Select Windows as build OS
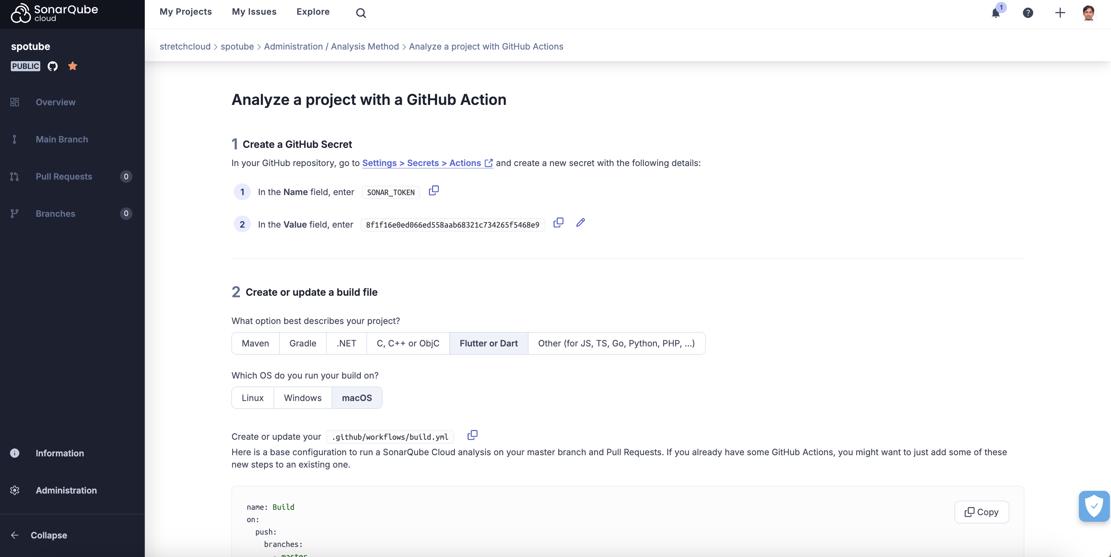 pyautogui.click(x=302, y=398)
